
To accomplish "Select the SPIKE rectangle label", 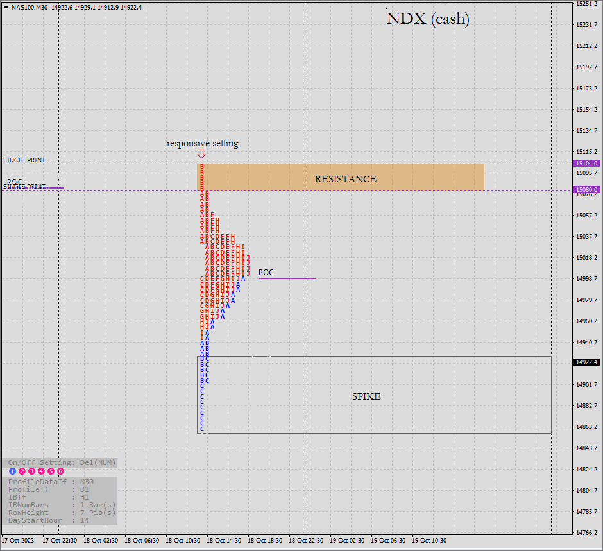I will click(x=366, y=396).
